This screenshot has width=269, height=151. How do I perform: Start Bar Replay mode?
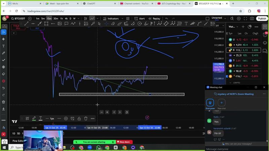(155, 18)
